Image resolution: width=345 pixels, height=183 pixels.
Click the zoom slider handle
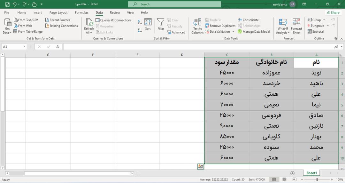tap(317, 179)
